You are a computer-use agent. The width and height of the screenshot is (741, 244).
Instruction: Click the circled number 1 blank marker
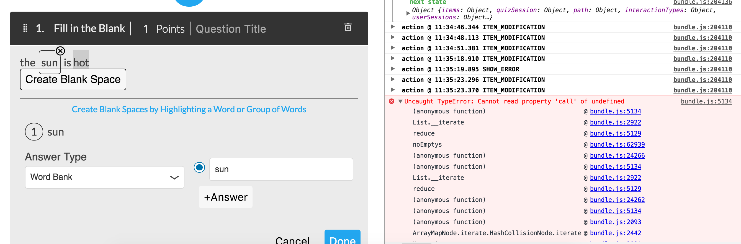point(34,132)
